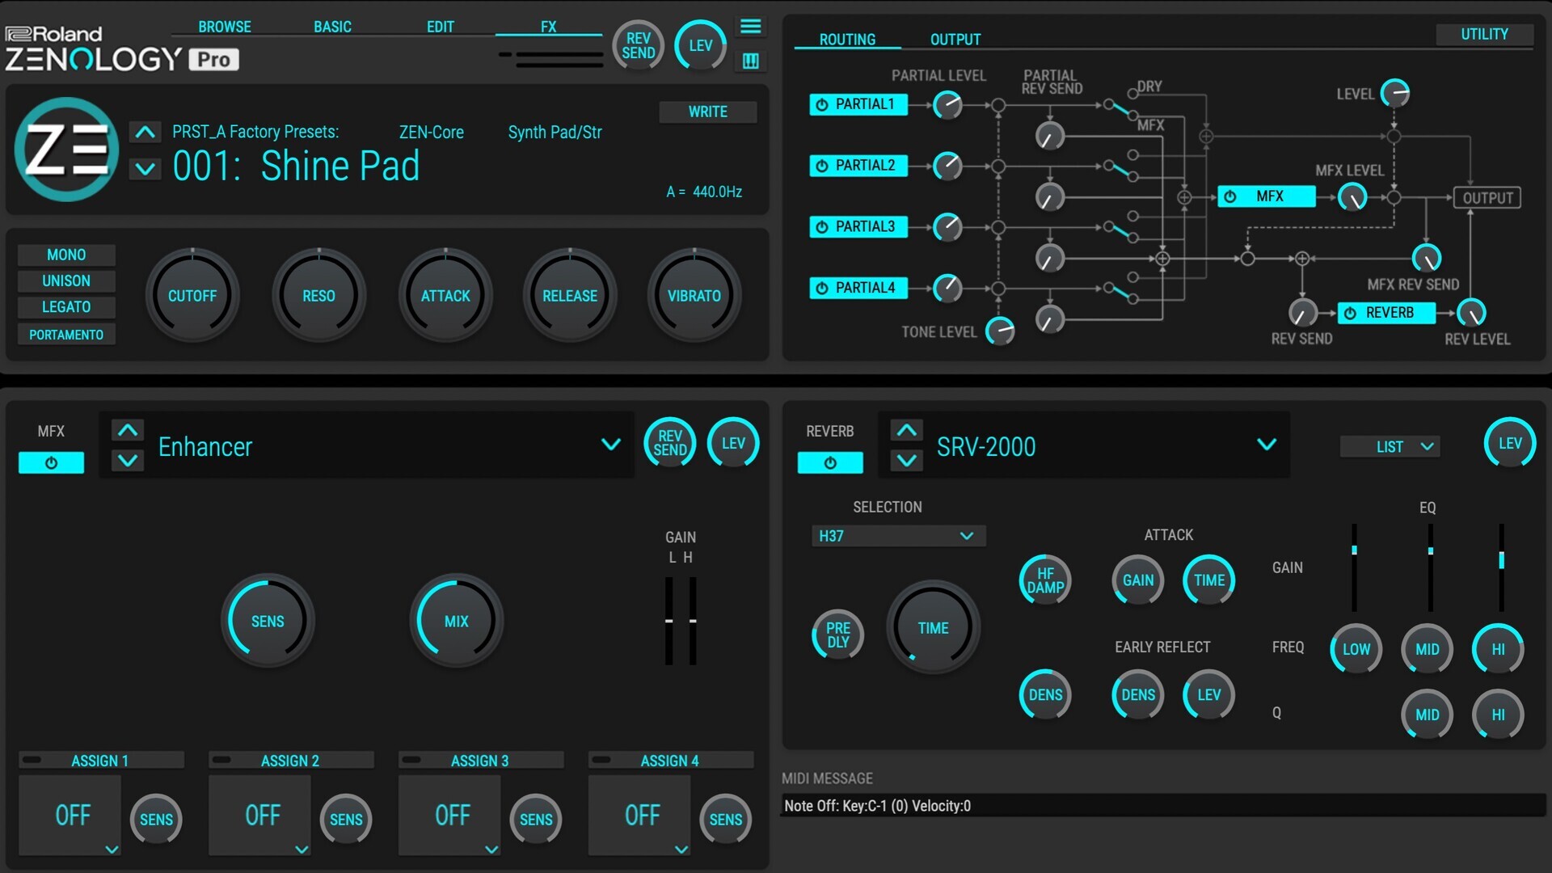1552x873 pixels.
Task: Click the CUTOFF knob
Action: 192,296
